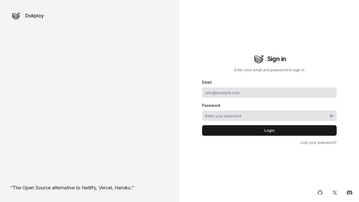The height and width of the screenshot is (202, 359).
Task: Focus the Password input field
Action: (x=264, y=116)
